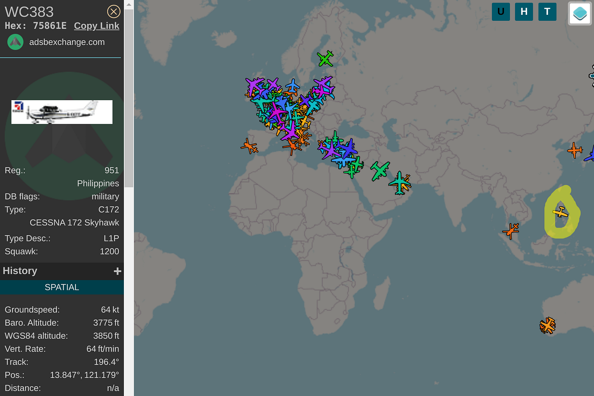
Task: Select the orange aircraft near Korea
Action: [x=575, y=150]
